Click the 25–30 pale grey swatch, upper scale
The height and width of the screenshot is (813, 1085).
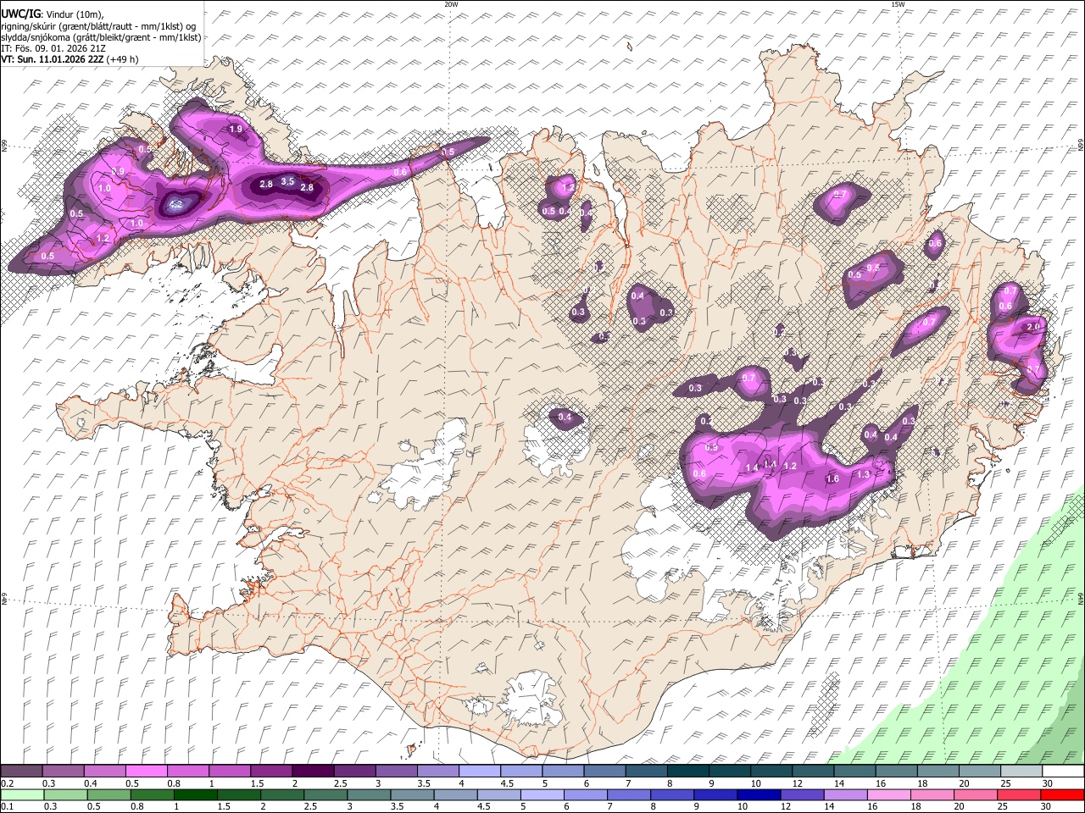coord(1022,772)
